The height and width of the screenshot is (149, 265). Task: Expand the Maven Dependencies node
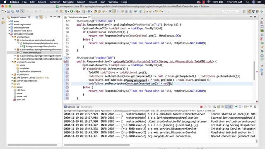pos(12,81)
